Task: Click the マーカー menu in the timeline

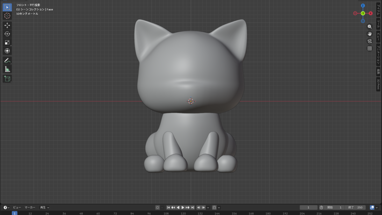Action: pyautogui.click(x=30, y=207)
